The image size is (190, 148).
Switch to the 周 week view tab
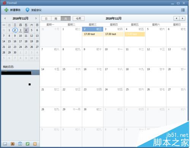pyautogui.click(x=56, y=19)
